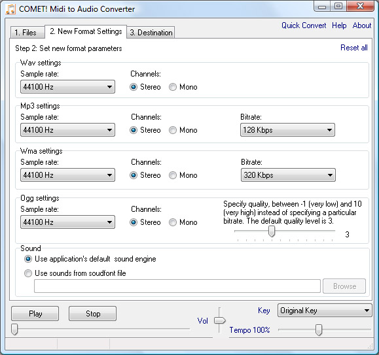Screen dimensions: 379x355
Task: Click the Browse button
Action: pos(344,286)
